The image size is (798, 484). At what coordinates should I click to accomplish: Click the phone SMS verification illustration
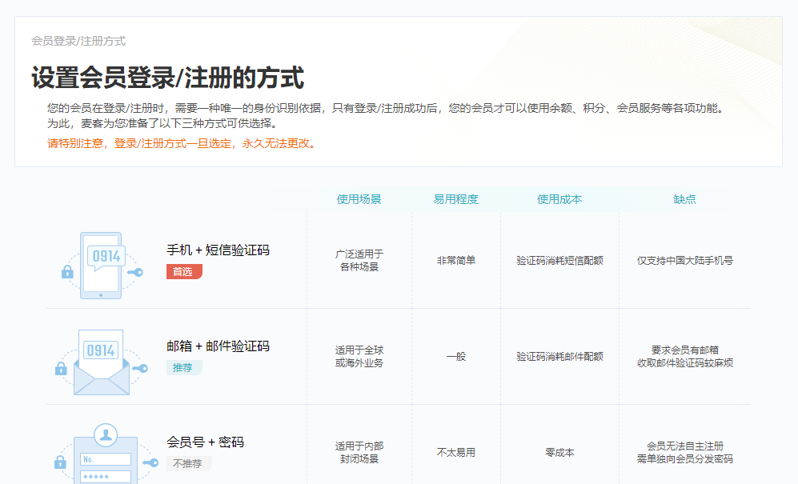pyautogui.click(x=102, y=265)
